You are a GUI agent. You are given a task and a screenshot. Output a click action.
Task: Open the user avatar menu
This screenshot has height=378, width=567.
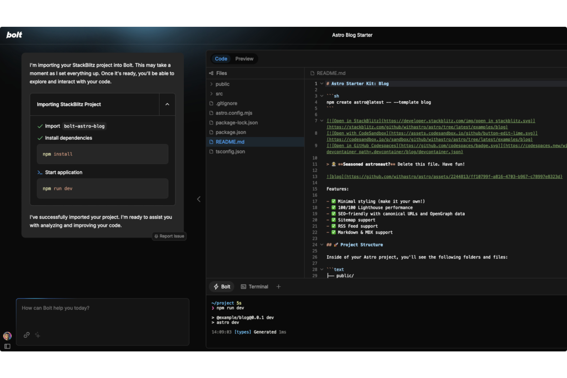pos(7,336)
